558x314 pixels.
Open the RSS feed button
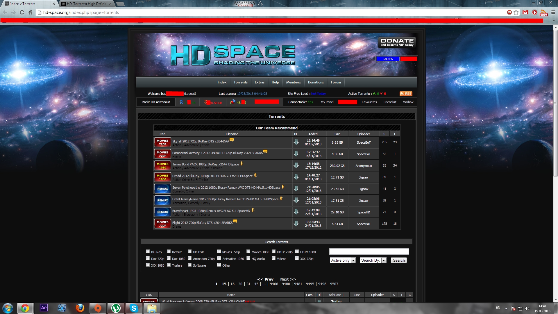pyautogui.click(x=406, y=94)
